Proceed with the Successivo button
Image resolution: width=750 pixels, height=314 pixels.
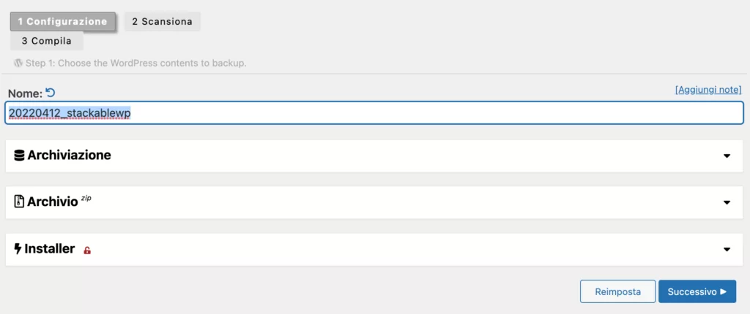click(697, 291)
